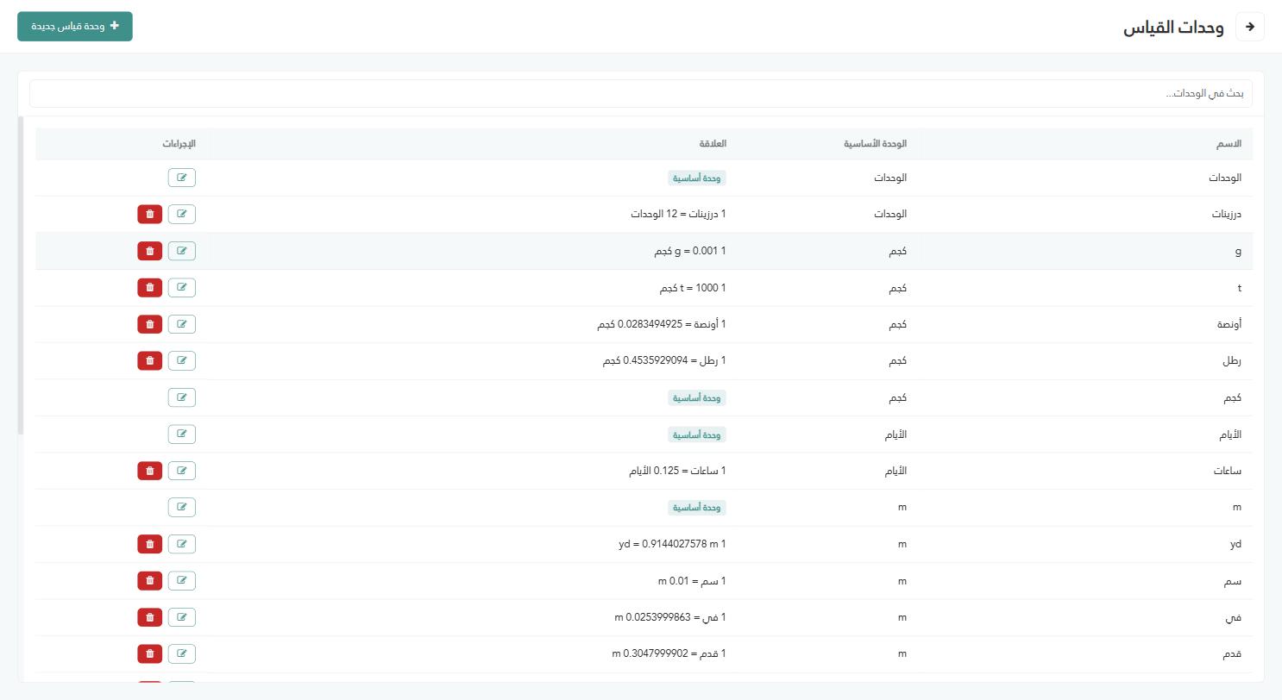
Task: Delete the ساعات unit
Action: tap(150, 471)
